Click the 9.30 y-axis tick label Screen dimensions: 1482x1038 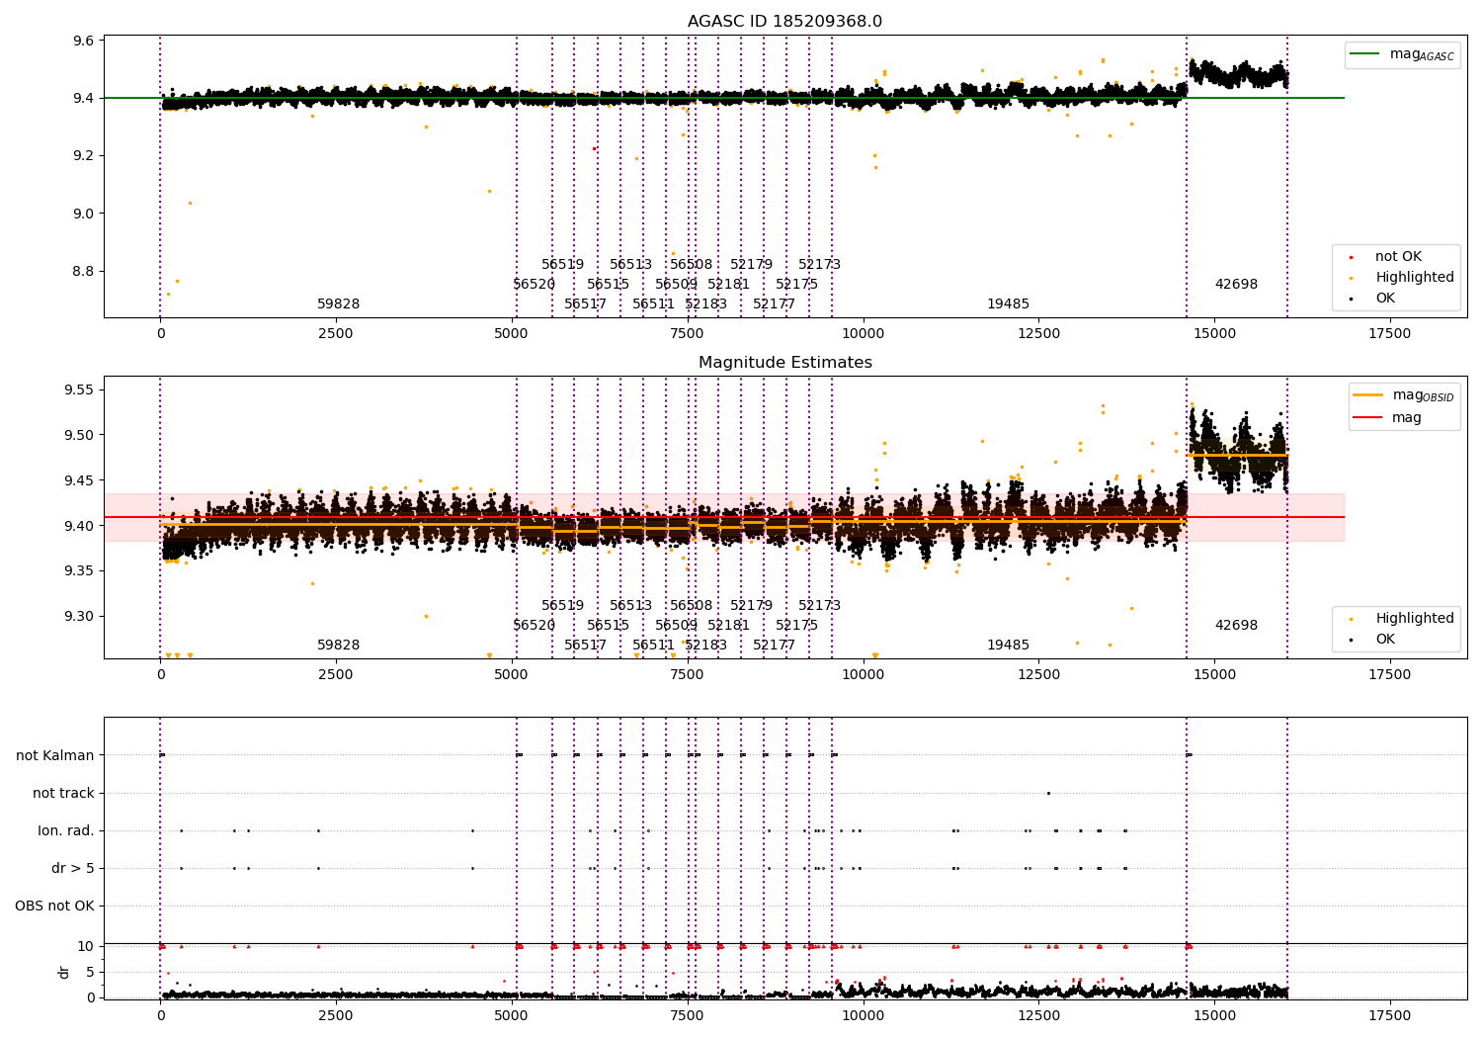[x=79, y=617]
